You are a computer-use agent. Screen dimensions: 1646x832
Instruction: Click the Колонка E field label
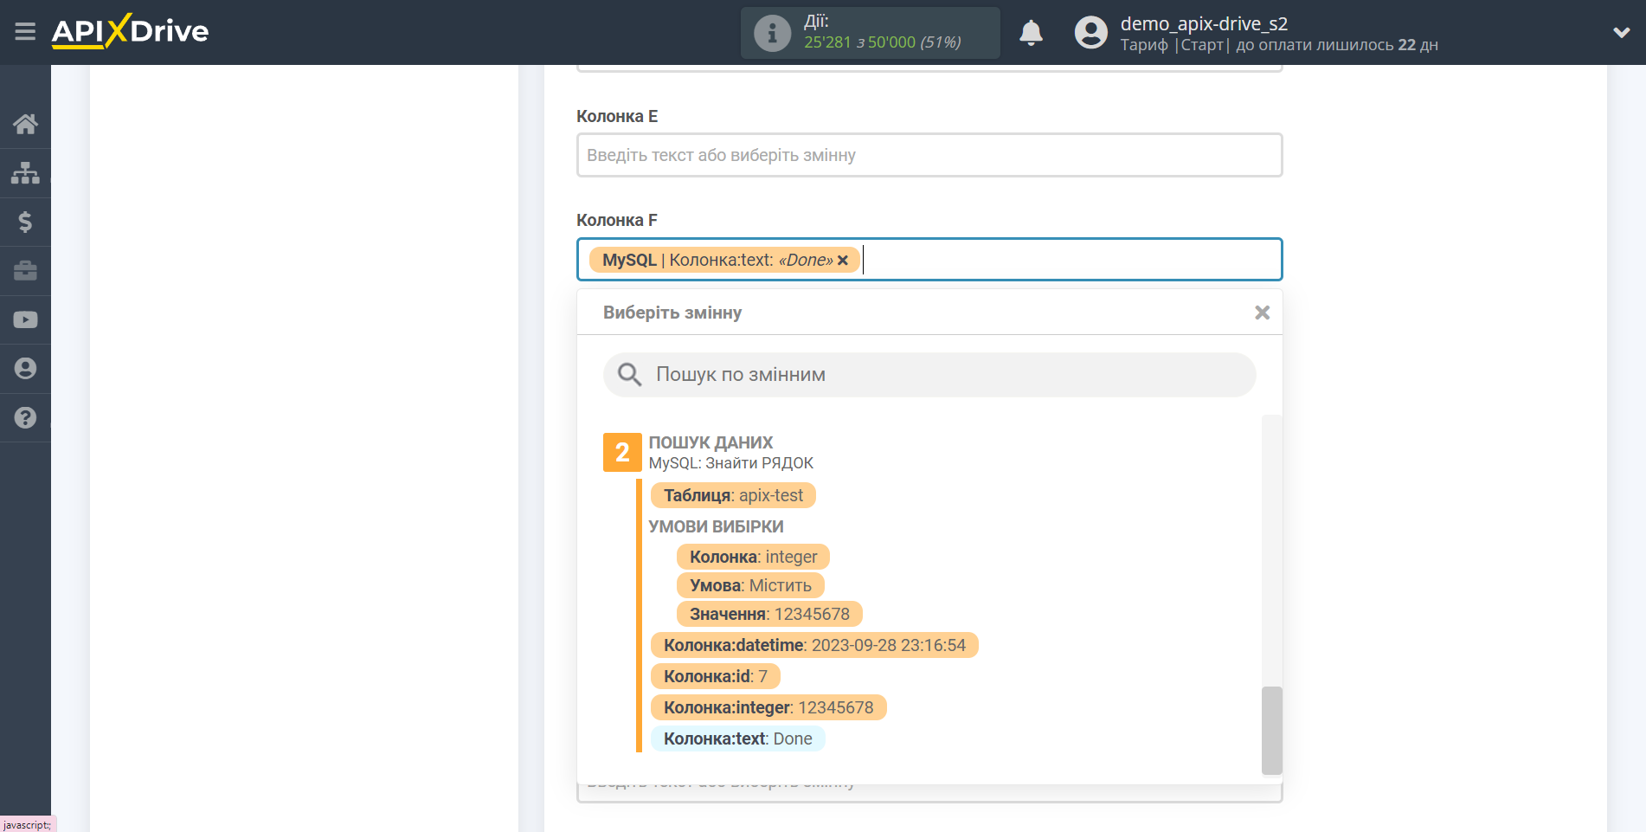point(617,116)
